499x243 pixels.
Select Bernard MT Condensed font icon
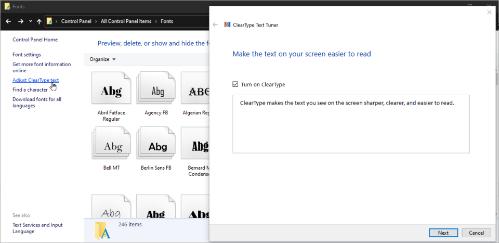(x=195, y=143)
